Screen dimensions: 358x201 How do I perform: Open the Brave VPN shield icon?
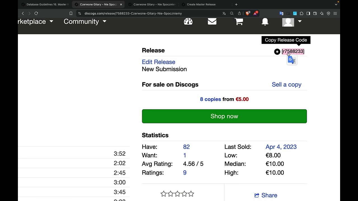coord(328,13)
